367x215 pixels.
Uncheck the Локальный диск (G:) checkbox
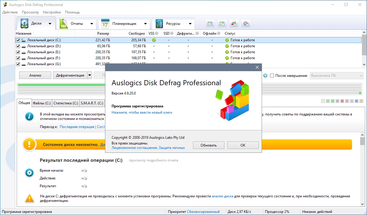coord(18,64)
